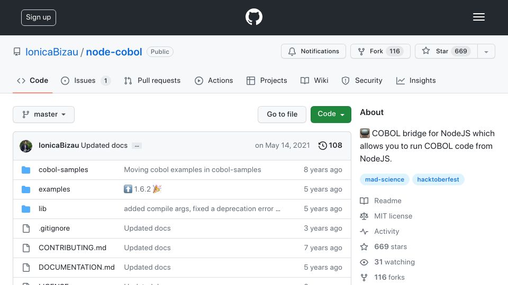Open the MIT license link

[x=393, y=216]
